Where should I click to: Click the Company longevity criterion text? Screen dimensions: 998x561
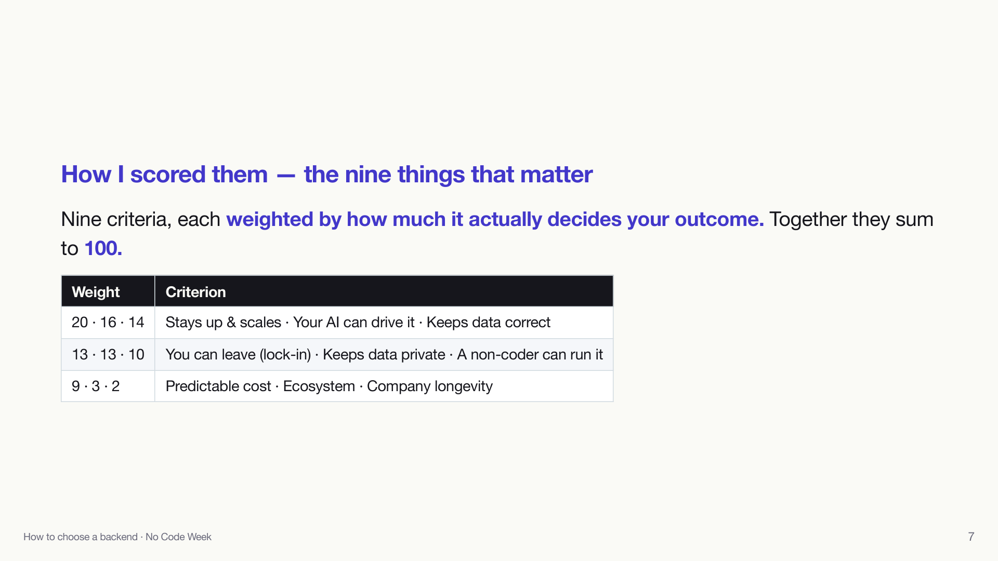pyautogui.click(x=430, y=386)
